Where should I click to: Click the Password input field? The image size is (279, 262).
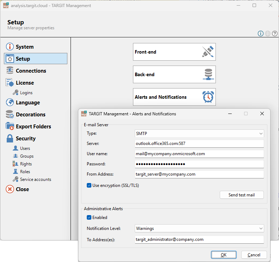pos(199,164)
